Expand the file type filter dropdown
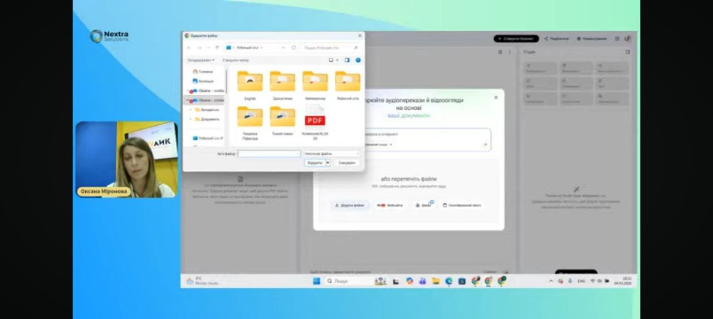This screenshot has height=319, width=713. (332, 153)
